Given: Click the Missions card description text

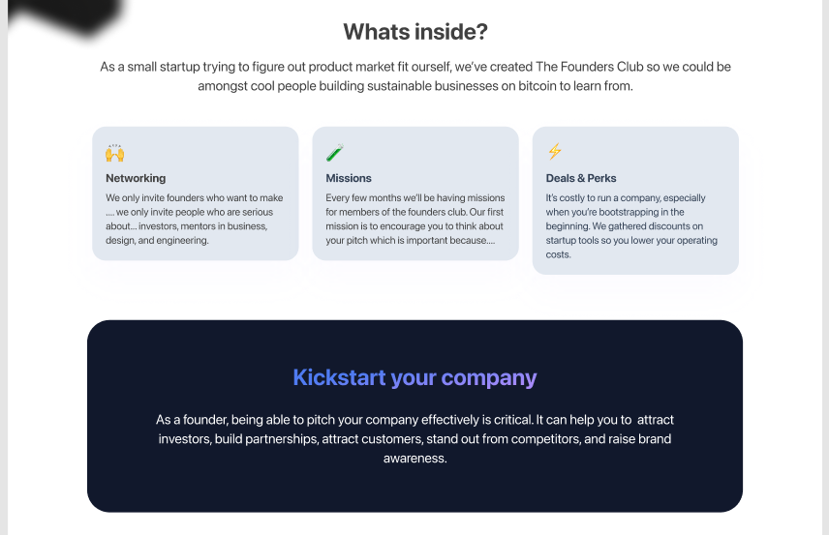Looking at the screenshot, I should pyautogui.click(x=415, y=219).
